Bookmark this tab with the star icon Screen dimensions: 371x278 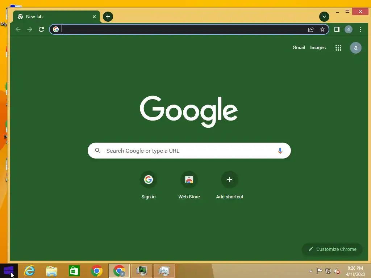pos(322,29)
